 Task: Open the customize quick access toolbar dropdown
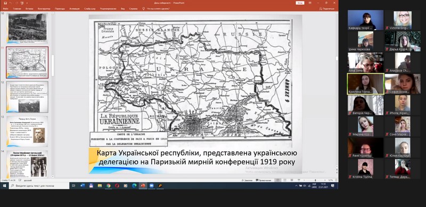pos(27,3)
